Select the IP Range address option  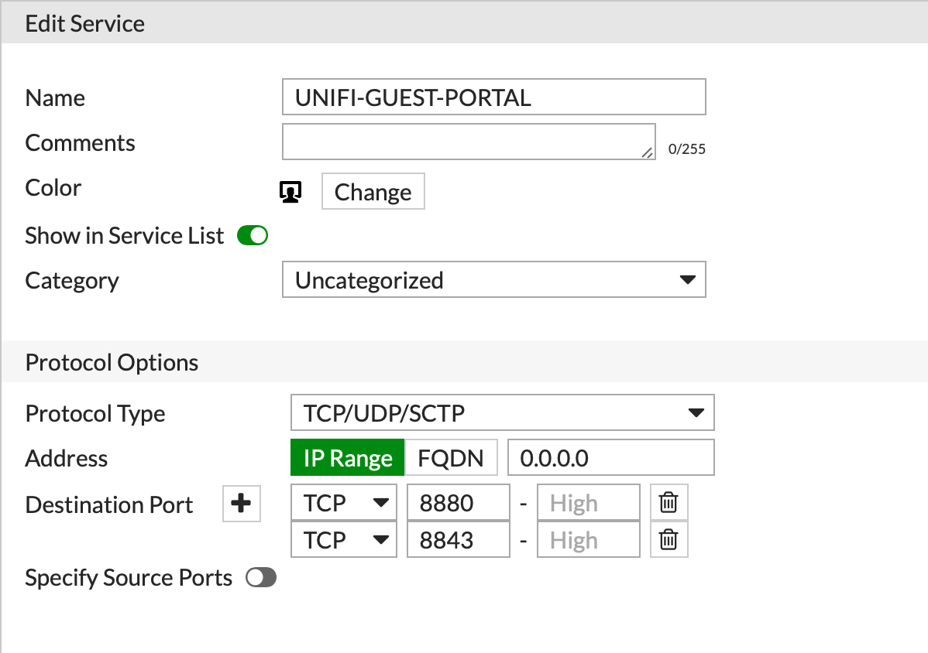click(347, 458)
